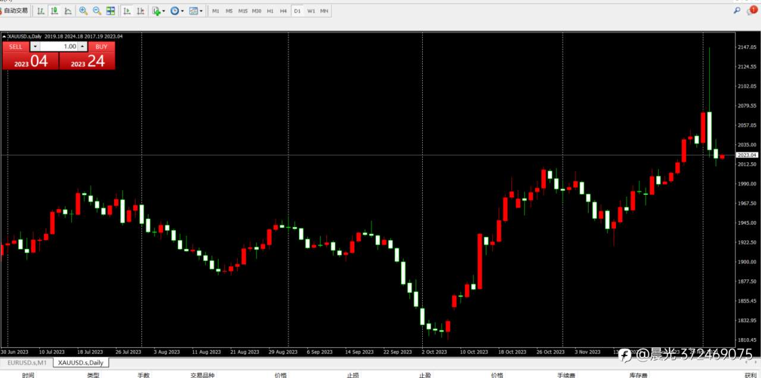761x378 pixels.
Task: Zoom in on the chart
Action: (83, 11)
